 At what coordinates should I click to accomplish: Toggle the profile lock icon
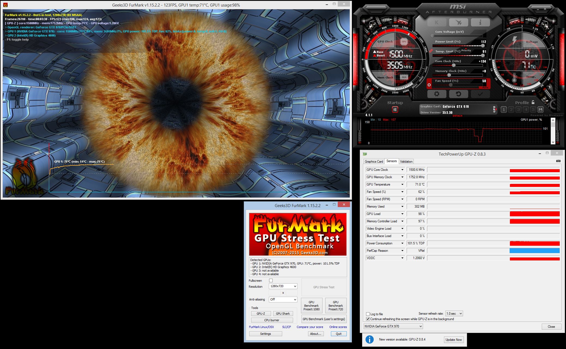(x=533, y=102)
